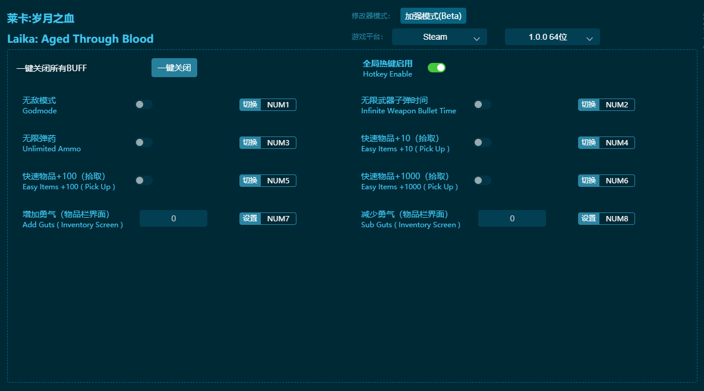Toggle Godmode switch on
The width and height of the screenshot is (704, 391).
tap(143, 104)
